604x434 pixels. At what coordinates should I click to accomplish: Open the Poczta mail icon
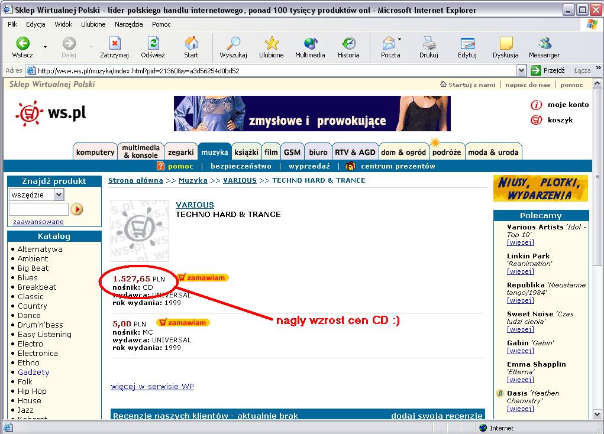389,43
